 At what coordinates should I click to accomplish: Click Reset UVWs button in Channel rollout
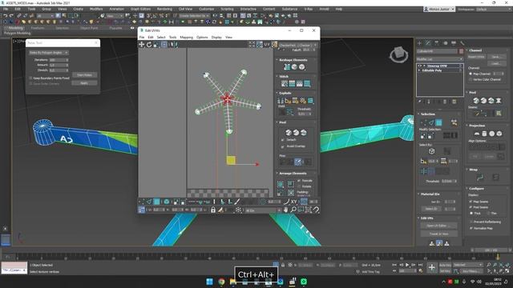(x=476, y=57)
